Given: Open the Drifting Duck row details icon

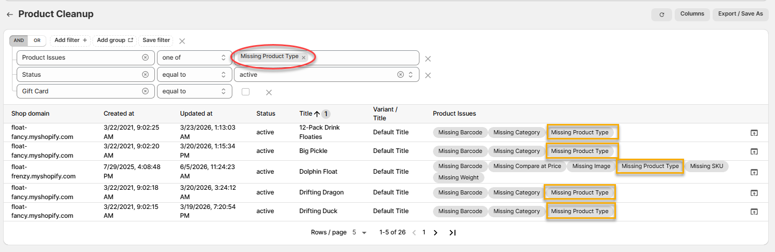Looking at the screenshot, I should [x=754, y=212].
